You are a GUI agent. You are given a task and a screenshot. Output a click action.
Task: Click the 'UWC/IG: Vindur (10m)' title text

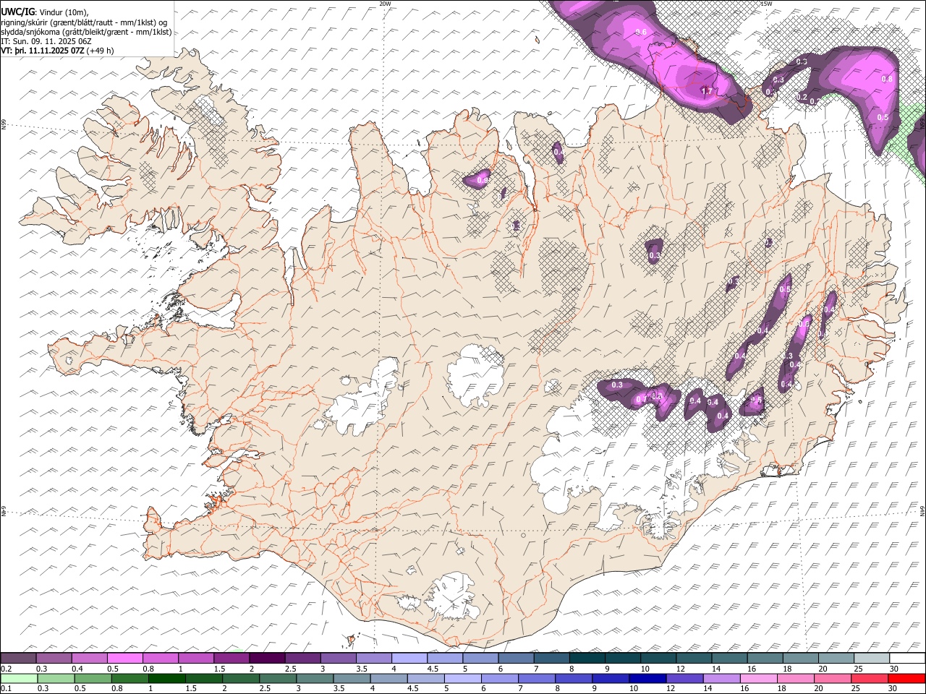pos(44,11)
